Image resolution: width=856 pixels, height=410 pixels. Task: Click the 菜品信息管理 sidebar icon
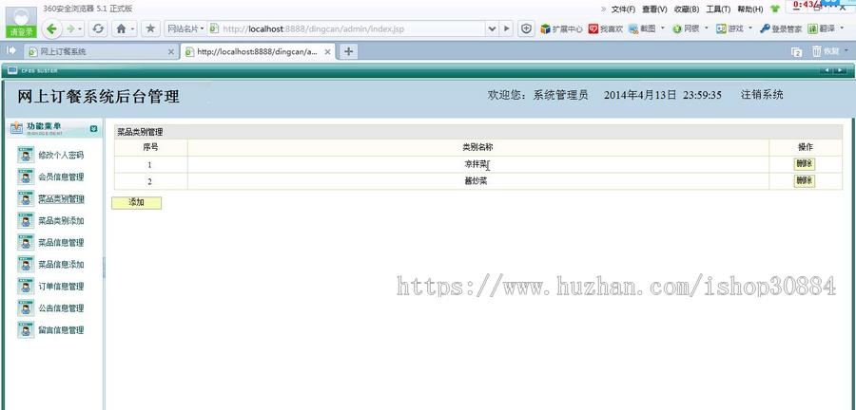coord(26,242)
